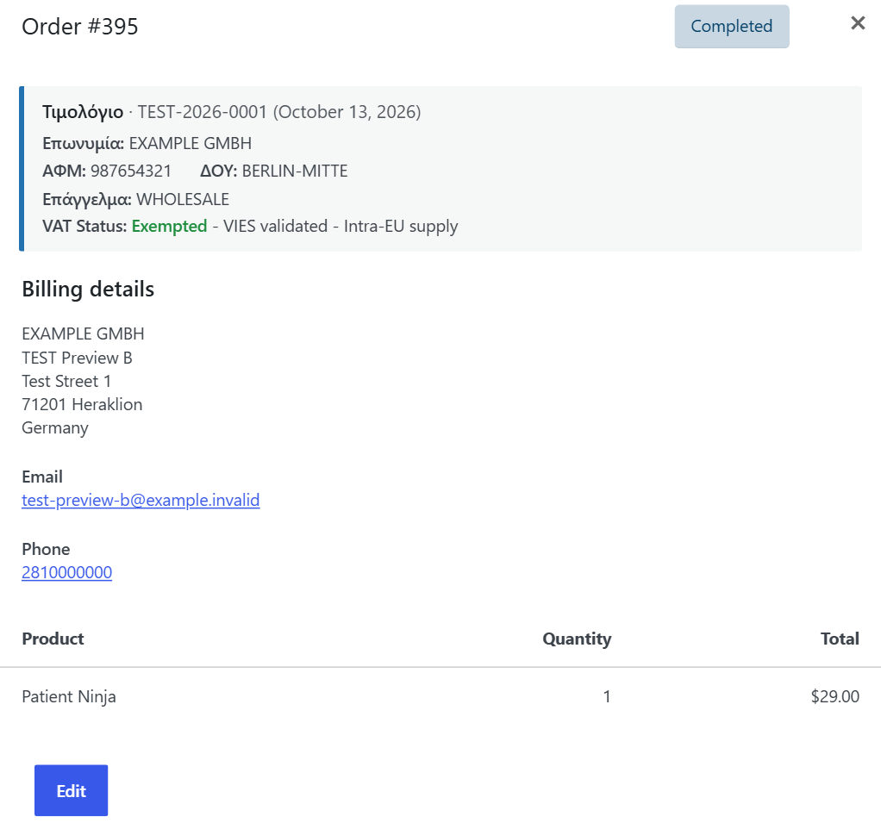Image resolution: width=881 pixels, height=829 pixels.
Task: Click EXAMPLE GMBH in billing address
Action: [x=83, y=333]
